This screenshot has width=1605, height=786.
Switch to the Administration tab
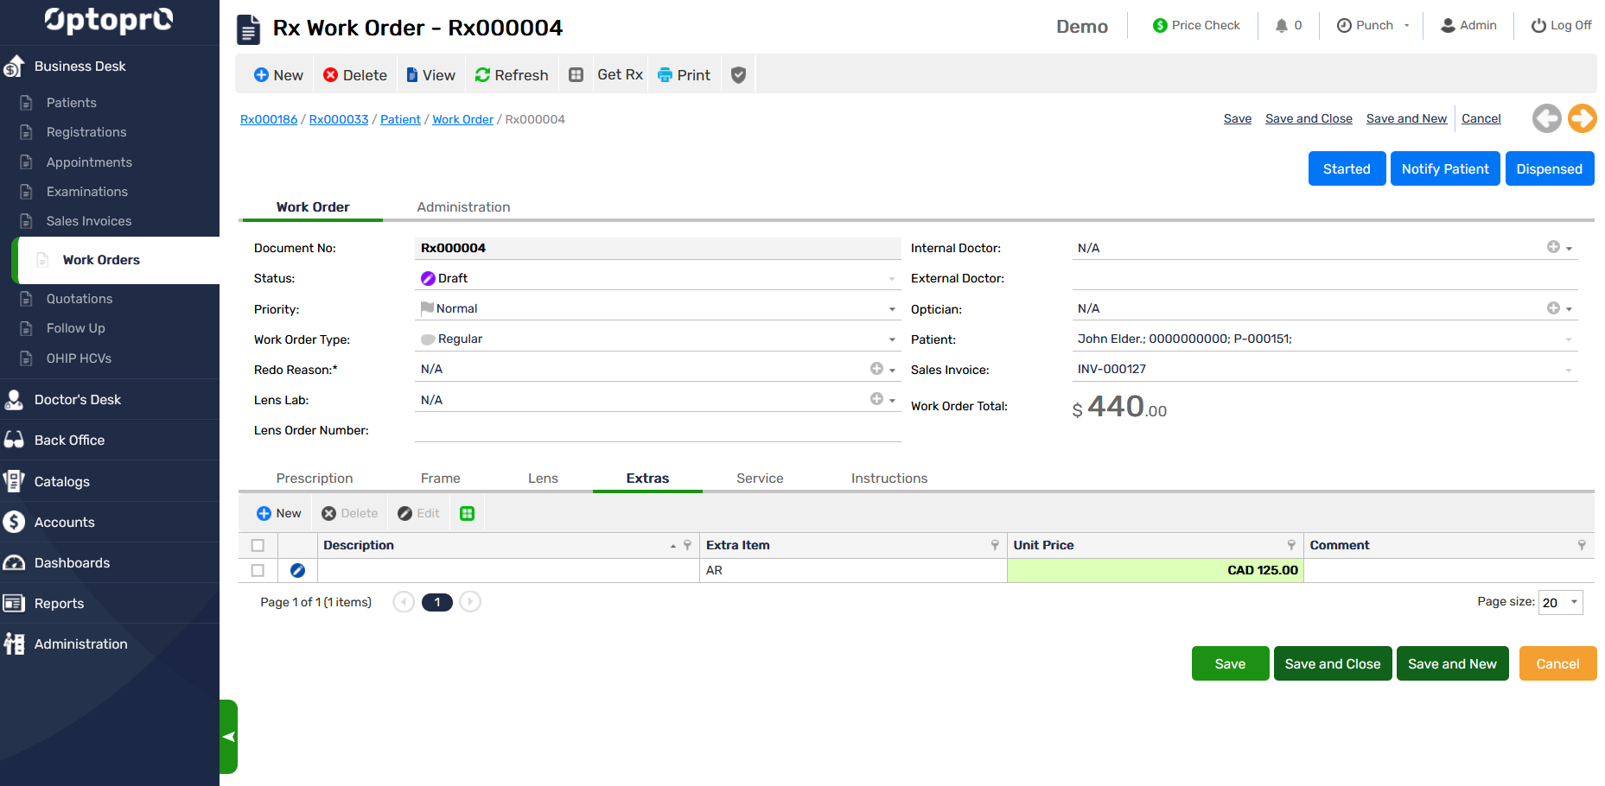point(463,207)
